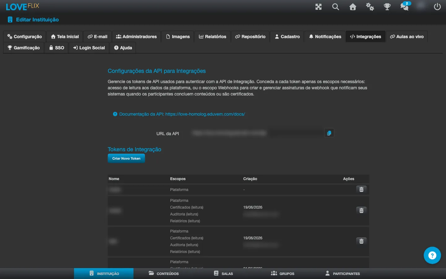The height and width of the screenshot is (279, 446).
Task: Go to the Relatórios tab
Action: 212,37
